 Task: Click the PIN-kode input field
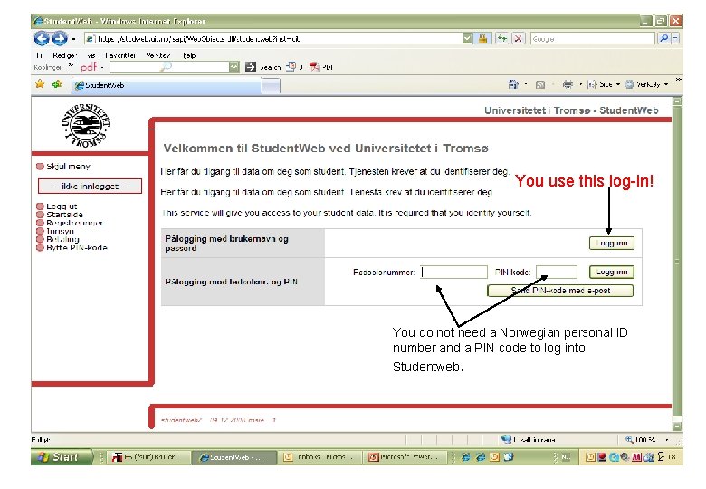tap(557, 272)
